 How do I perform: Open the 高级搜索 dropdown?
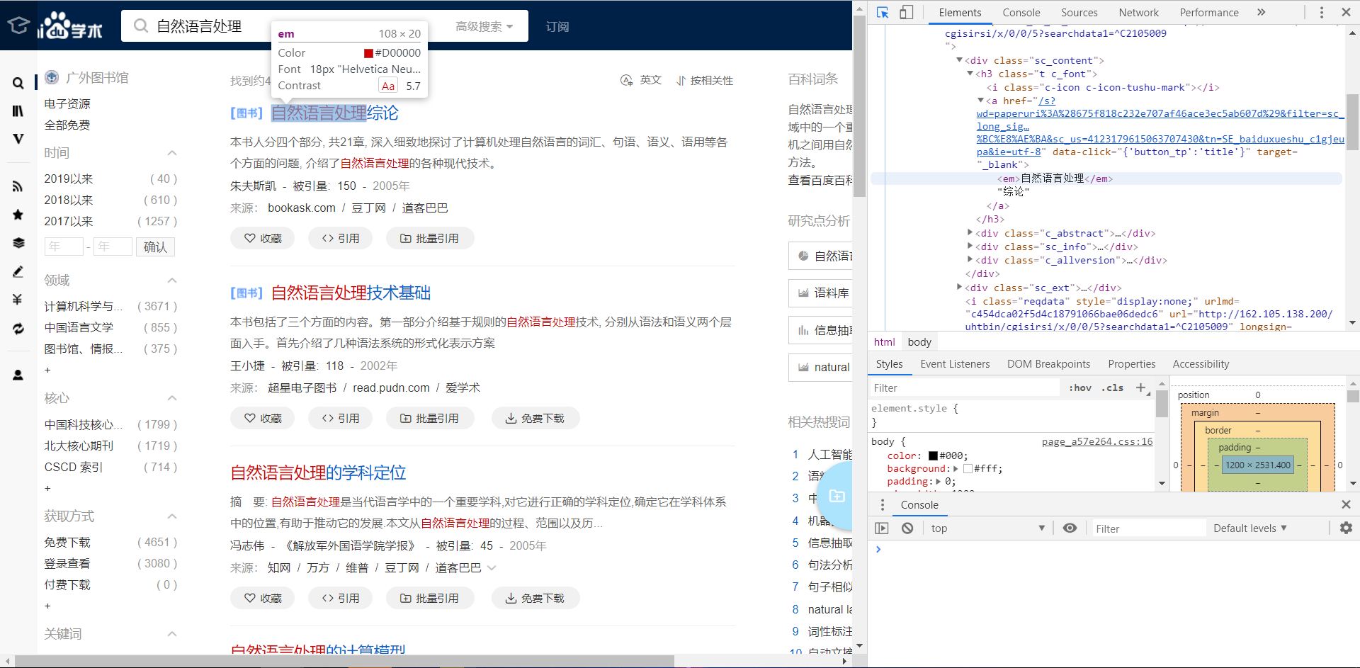[484, 26]
